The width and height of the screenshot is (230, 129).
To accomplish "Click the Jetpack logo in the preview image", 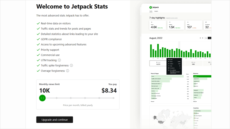I will [154, 7].
